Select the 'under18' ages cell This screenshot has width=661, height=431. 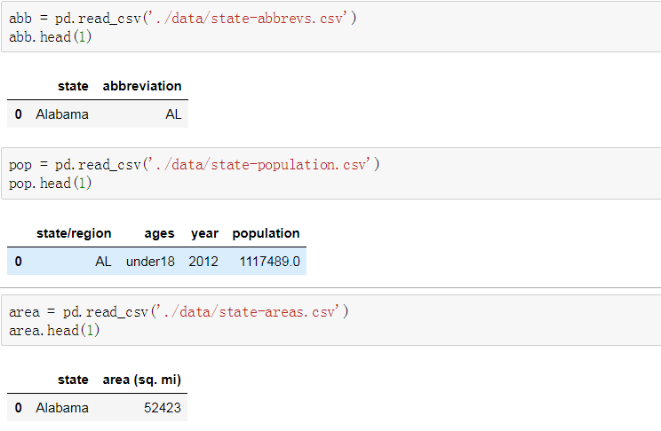pos(150,262)
